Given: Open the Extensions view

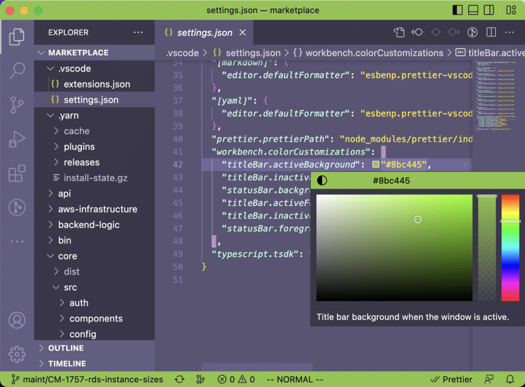Looking at the screenshot, I should [17, 173].
